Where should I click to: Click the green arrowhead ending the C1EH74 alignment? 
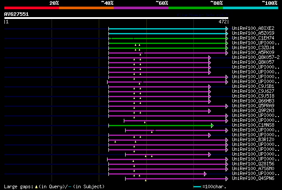point(227,38)
